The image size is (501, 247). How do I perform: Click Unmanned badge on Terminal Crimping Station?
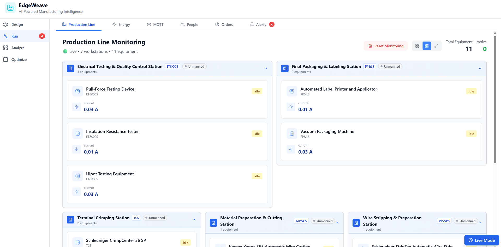(x=155, y=218)
